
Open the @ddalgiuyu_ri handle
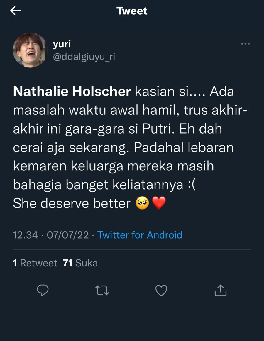(x=84, y=57)
